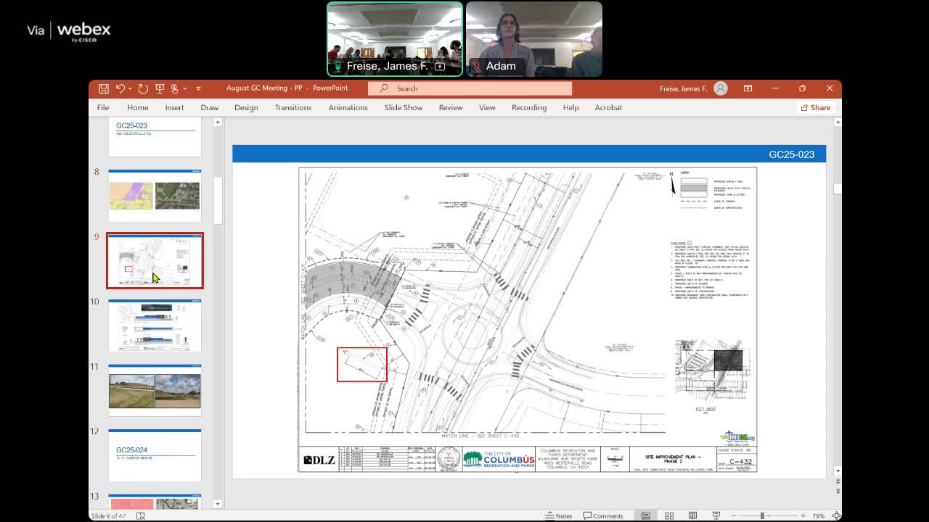Click the Share button
Viewport: 929px width, 522px height.
point(815,107)
